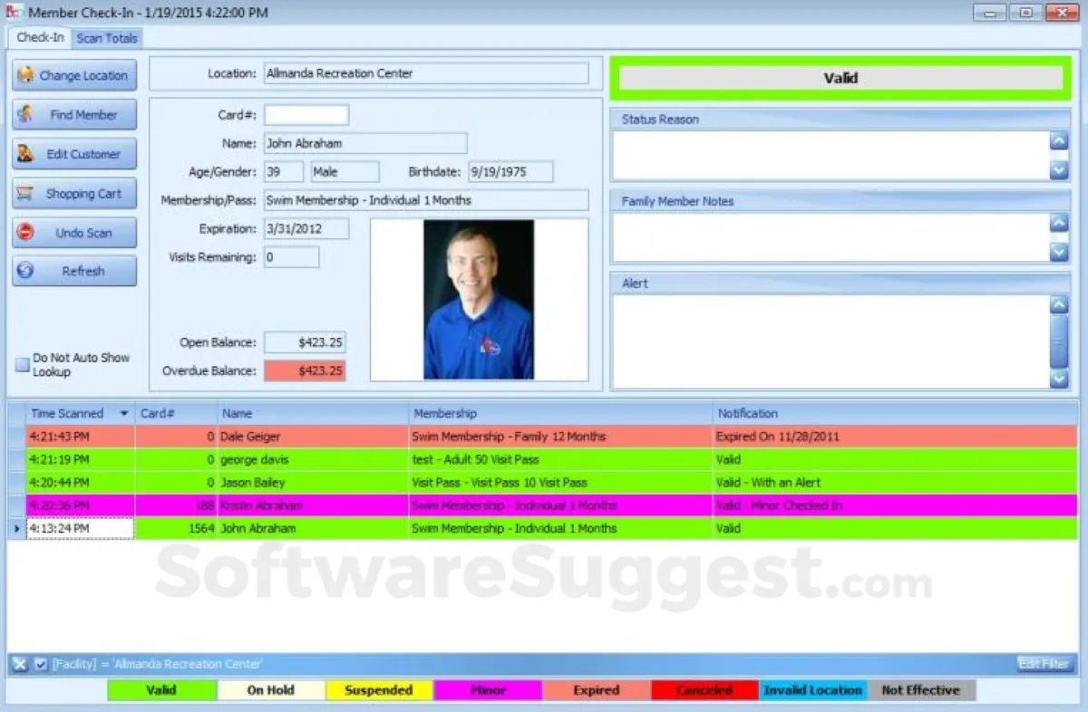Click the Age field showing 39

284,171
